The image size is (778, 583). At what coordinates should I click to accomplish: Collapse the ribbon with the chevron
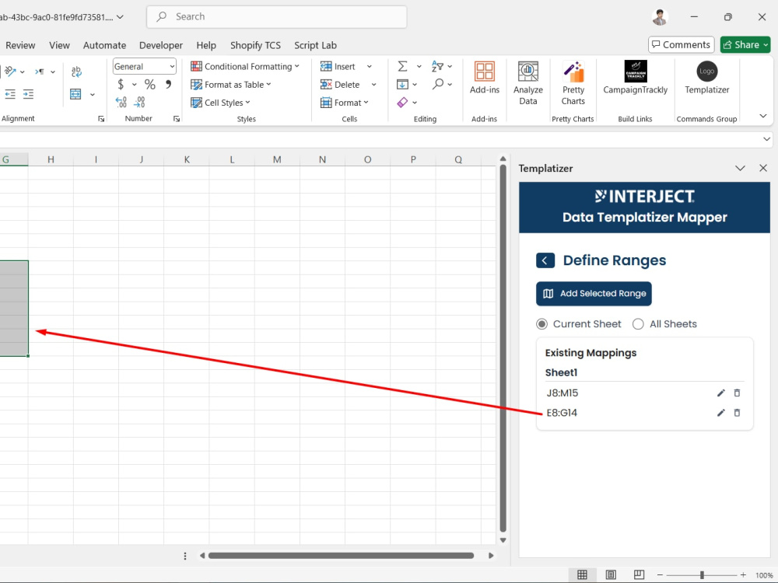tap(763, 116)
